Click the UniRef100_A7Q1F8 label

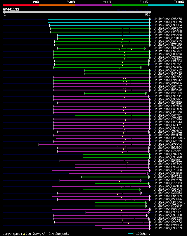pyautogui.click(x=168, y=38)
